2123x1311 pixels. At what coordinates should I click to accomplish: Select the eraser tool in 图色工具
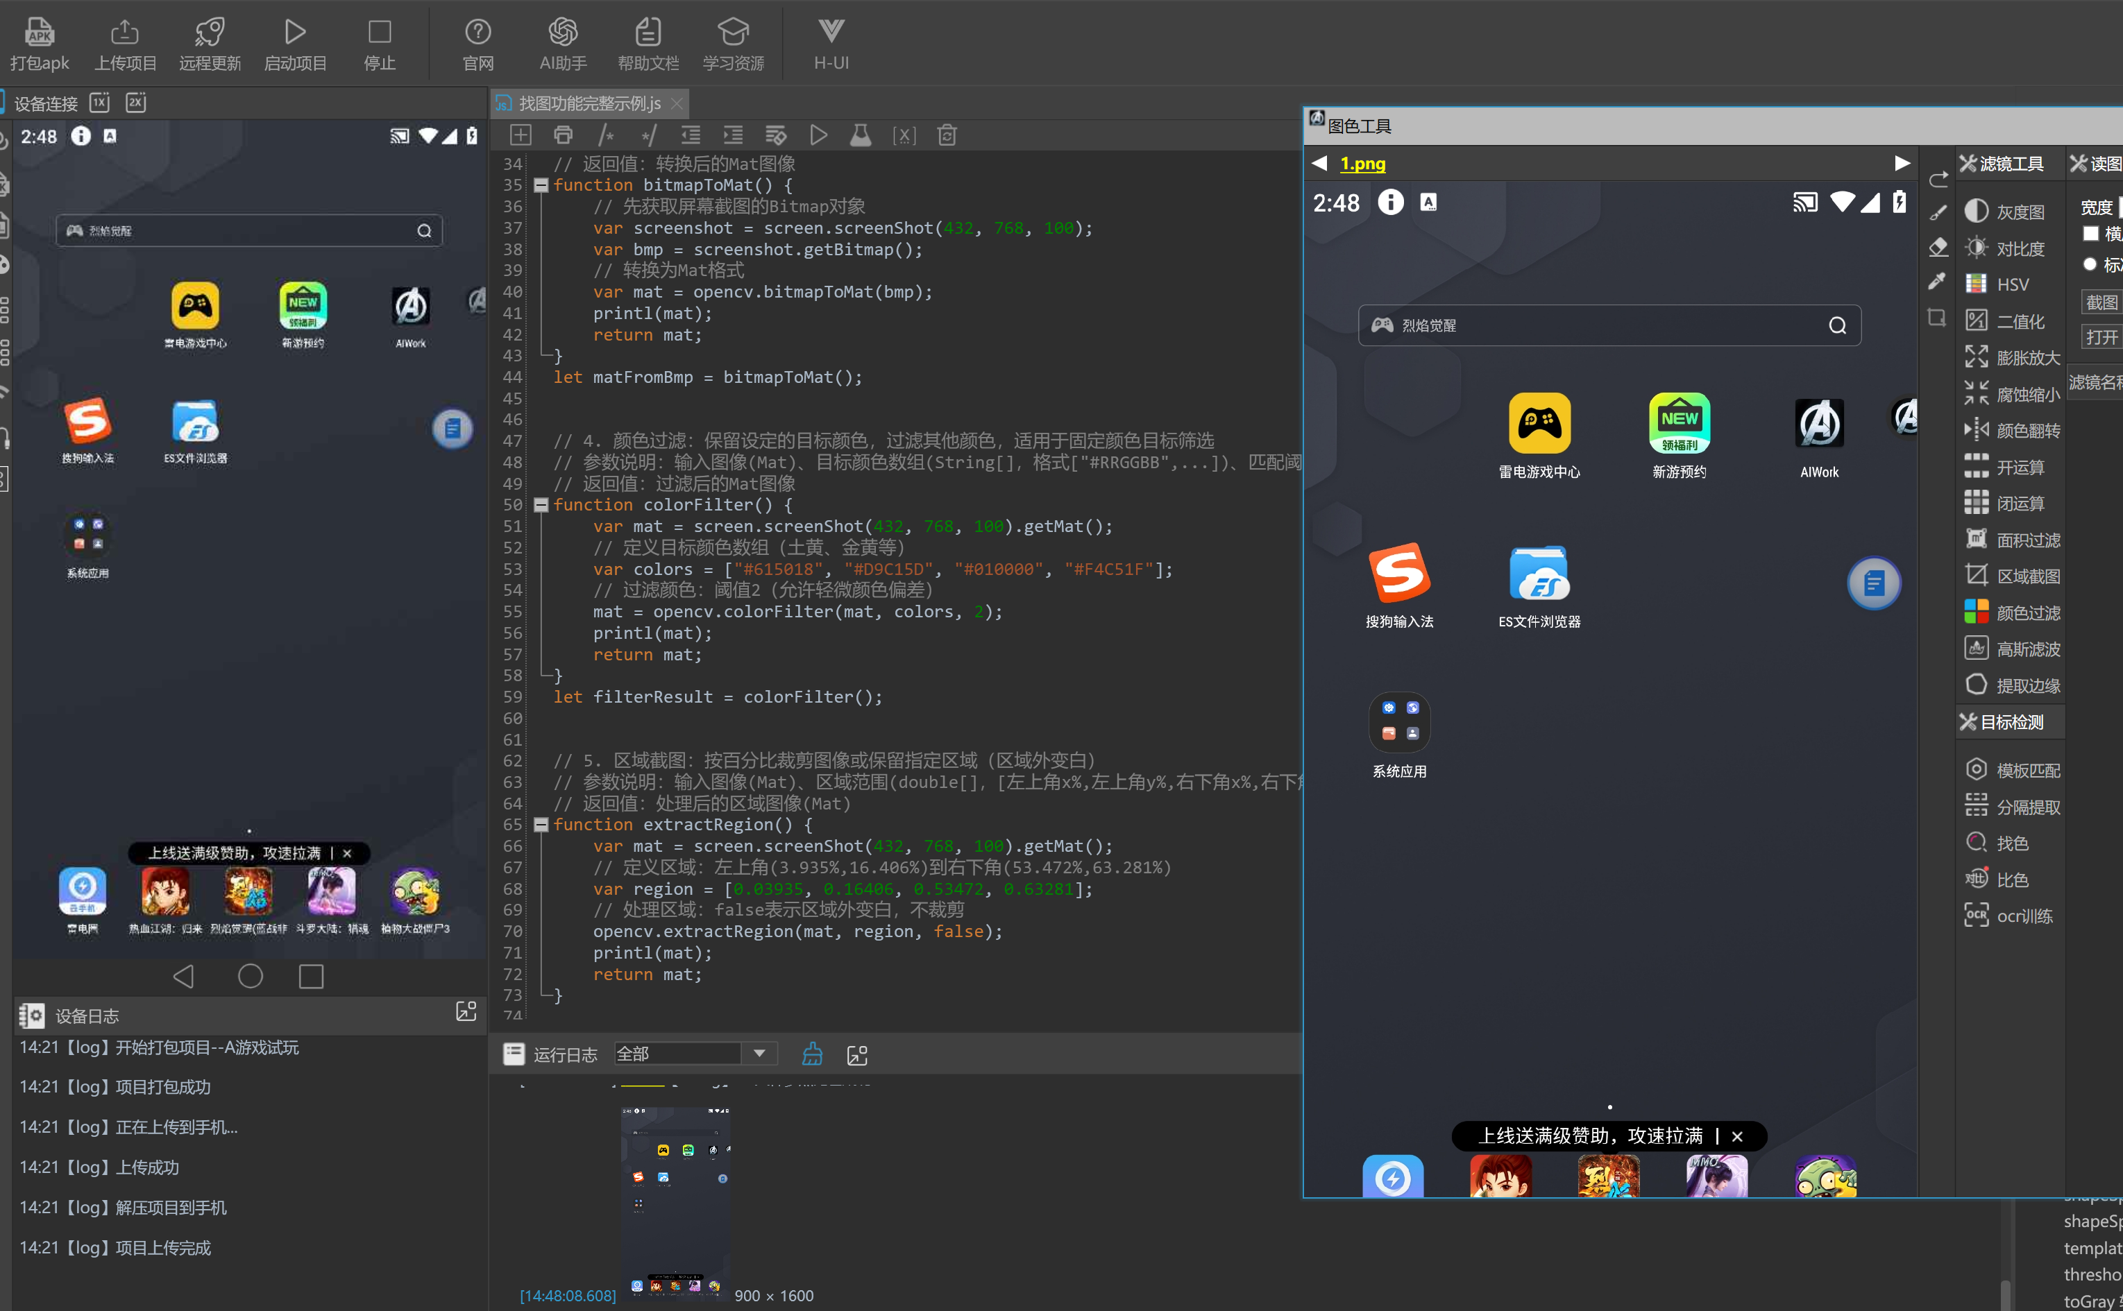pos(1938,247)
